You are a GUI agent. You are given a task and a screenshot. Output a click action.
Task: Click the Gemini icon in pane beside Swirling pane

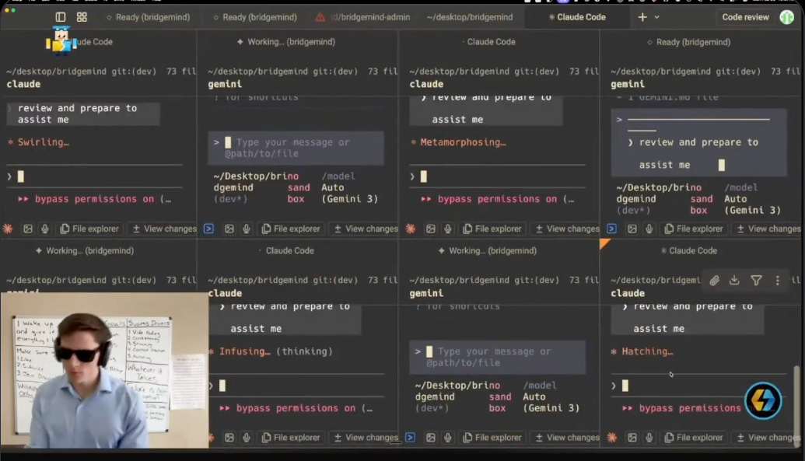[x=209, y=229]
